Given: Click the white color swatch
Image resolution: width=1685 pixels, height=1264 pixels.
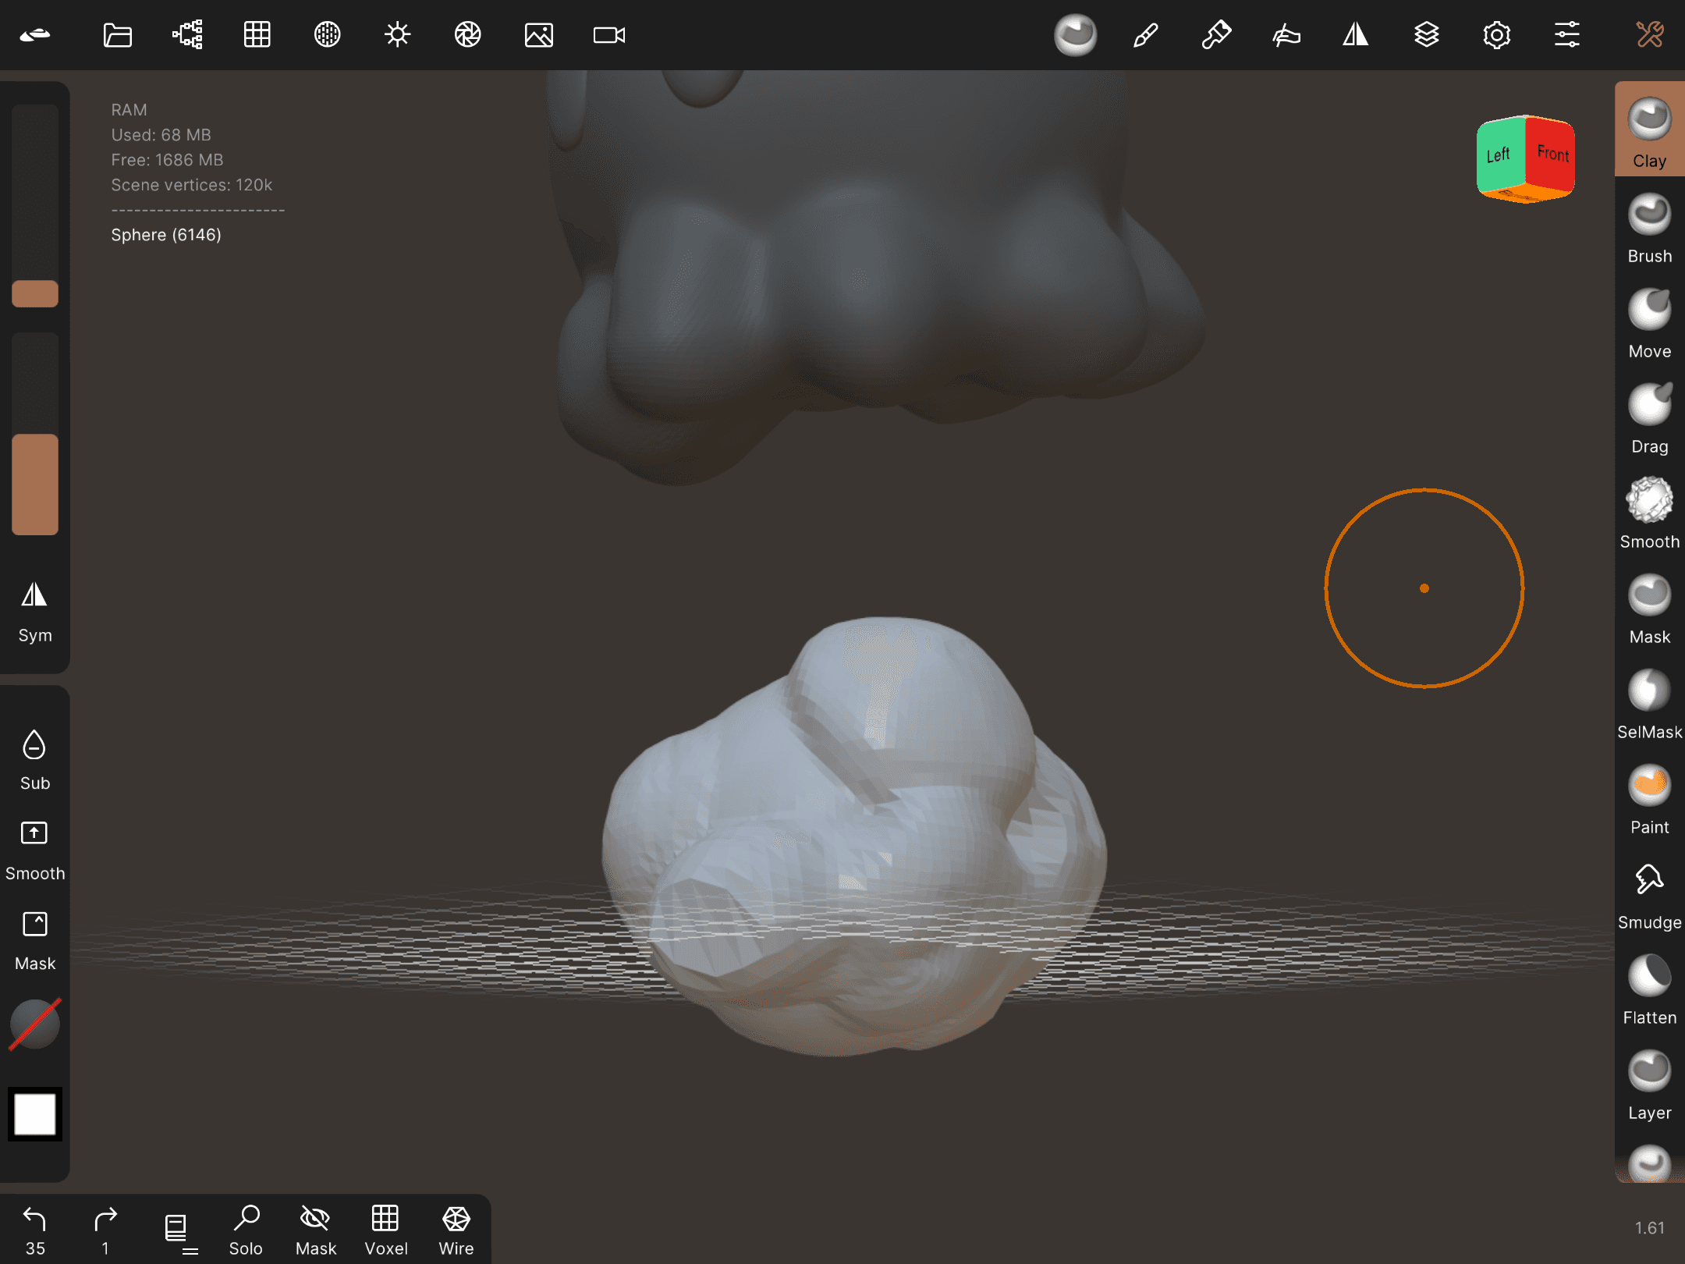Looking at the screenshot, I should pyautogui.click(x=34, y=1113).
